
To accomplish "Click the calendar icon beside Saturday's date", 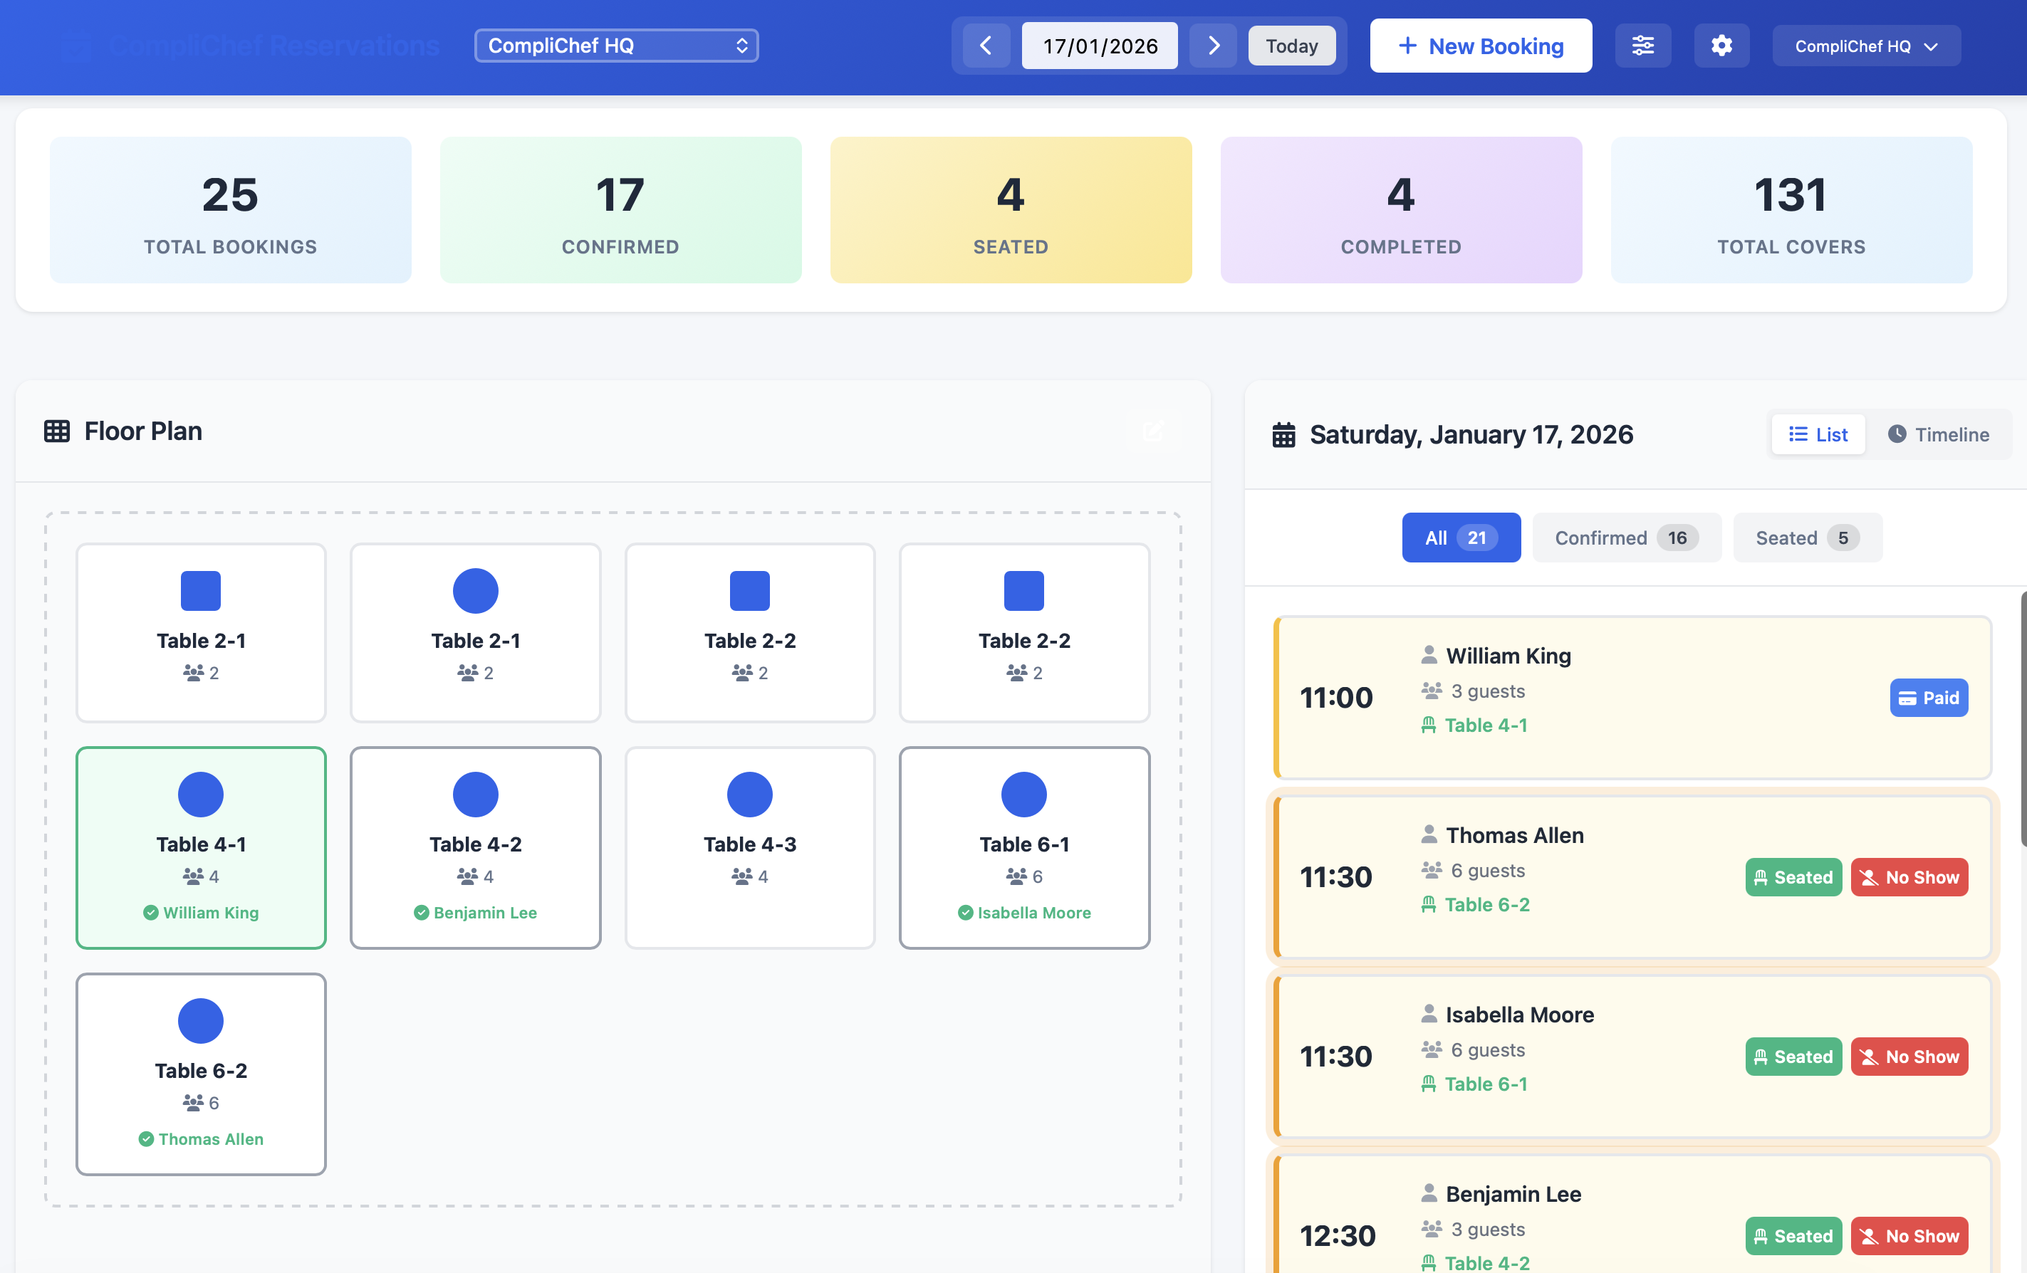I will [1283, 434].
